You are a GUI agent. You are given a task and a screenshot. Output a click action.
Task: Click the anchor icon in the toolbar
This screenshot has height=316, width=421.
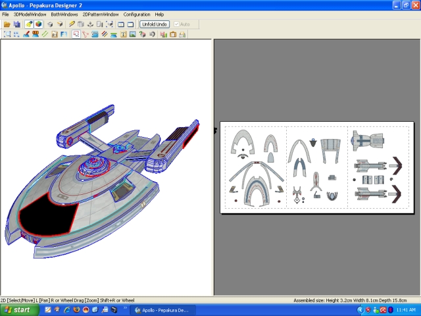pos(90,24)
